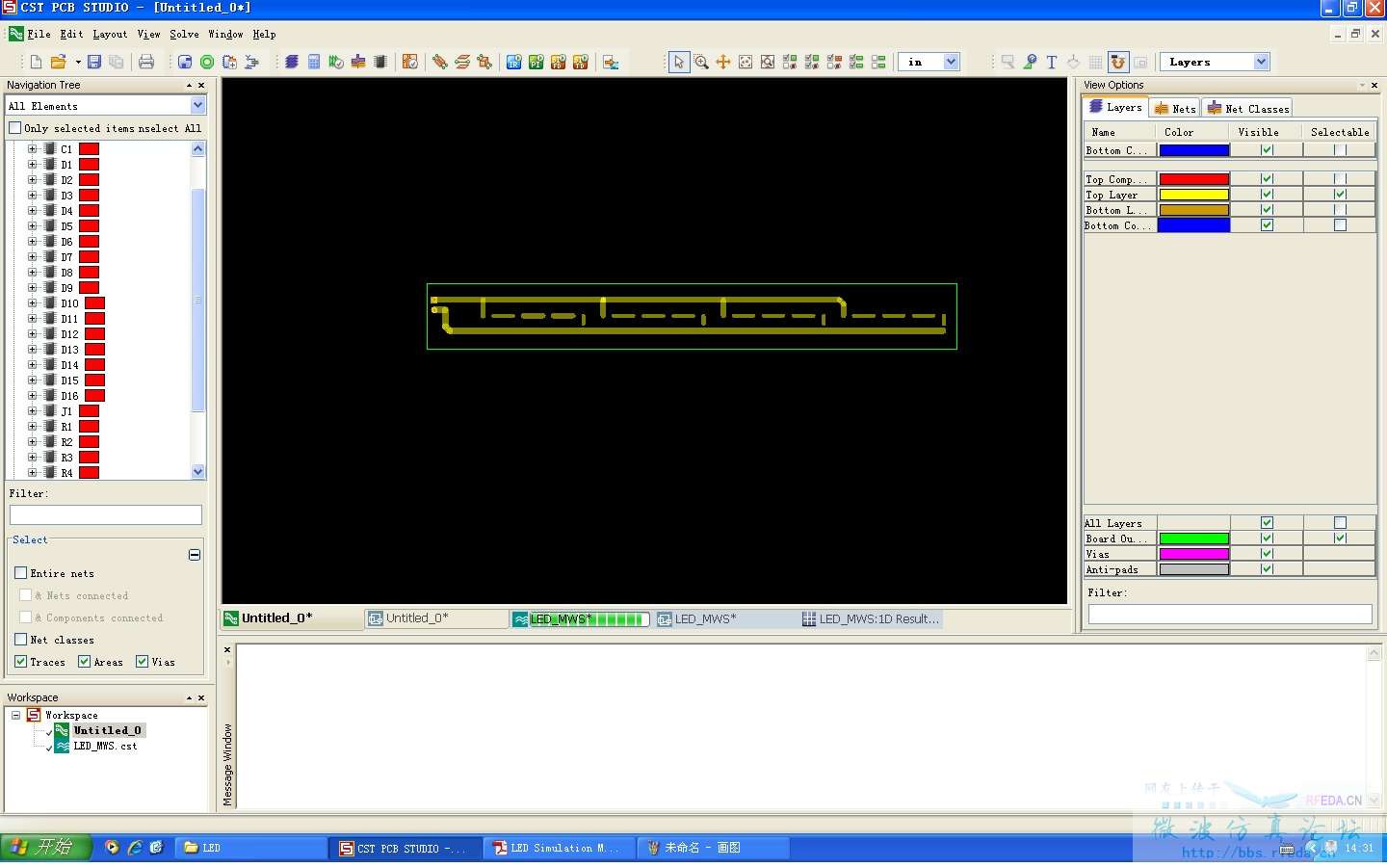The image size is (1387, 867).
Task: Collapse the Workspace tree root
Action: click(15, 715)
